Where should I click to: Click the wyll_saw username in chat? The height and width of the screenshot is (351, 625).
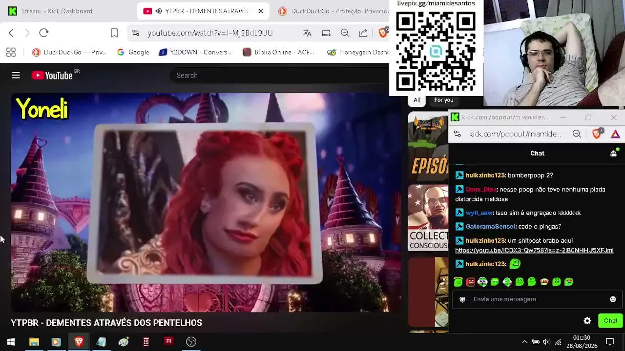pyautogui.click(x=479, y=213)
